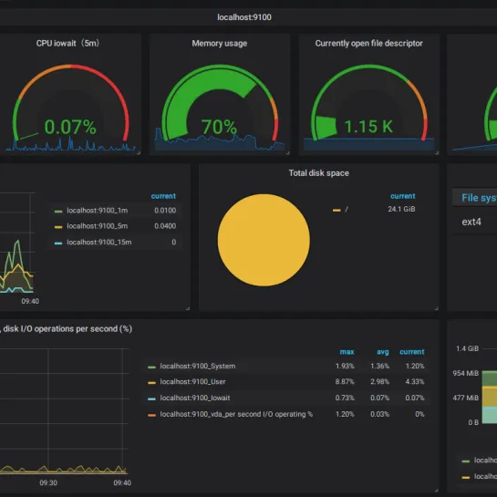Click the yellow disk space pie chart
Viewport: 497px width, 497px height.
(x=264, y=240)
